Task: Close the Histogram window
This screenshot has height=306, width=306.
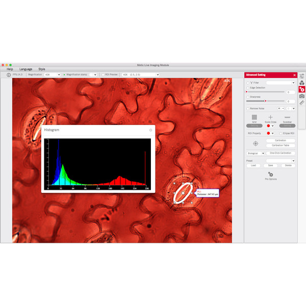Action: coord(150,130)
